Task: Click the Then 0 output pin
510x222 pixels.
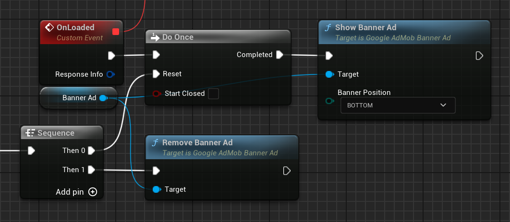Action: pyautogui.click(x=91, y=151)
